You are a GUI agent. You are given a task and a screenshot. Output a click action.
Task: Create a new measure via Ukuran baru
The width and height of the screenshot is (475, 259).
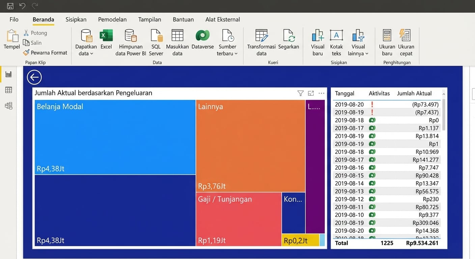coord(387,40)
